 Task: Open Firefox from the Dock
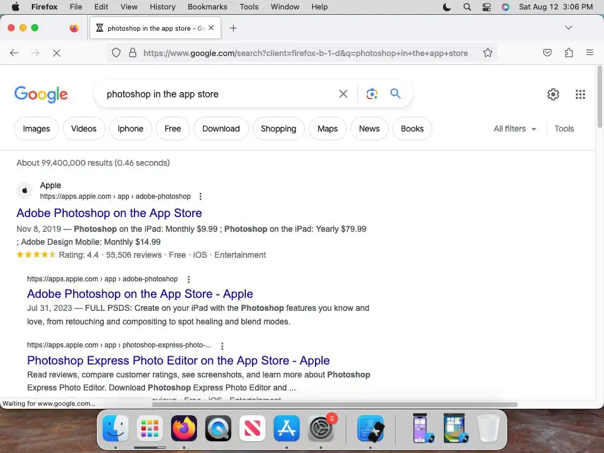pos(184,428)
